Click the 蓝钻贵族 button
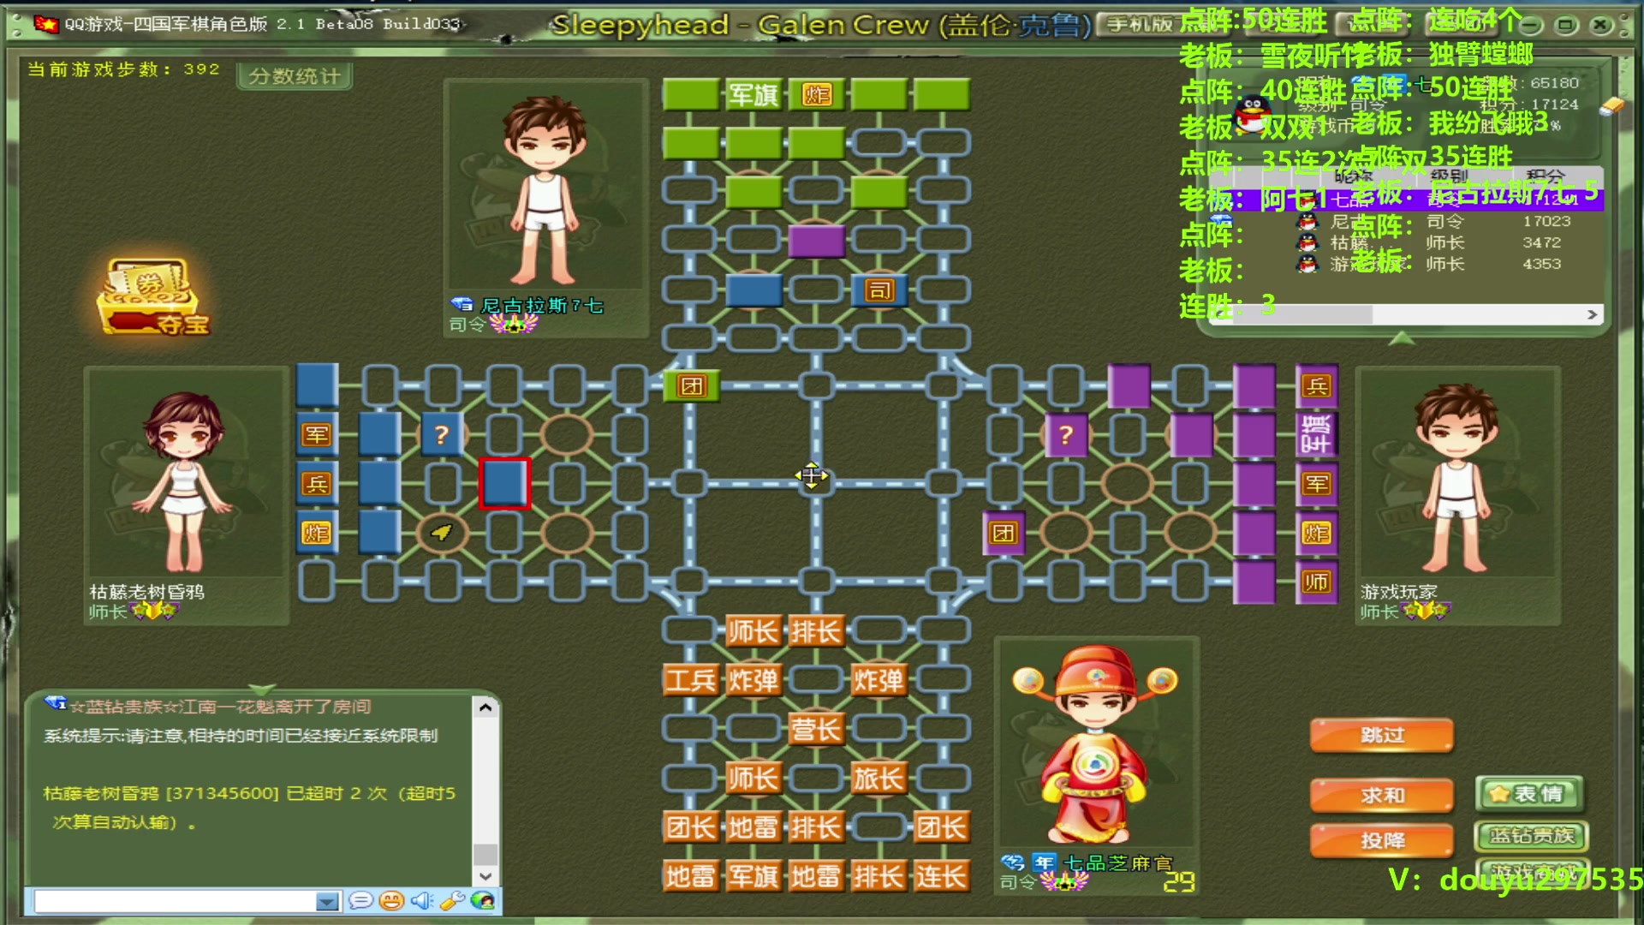Image resolution: width=1644 pixels, height=925 pixels. 1531,836
